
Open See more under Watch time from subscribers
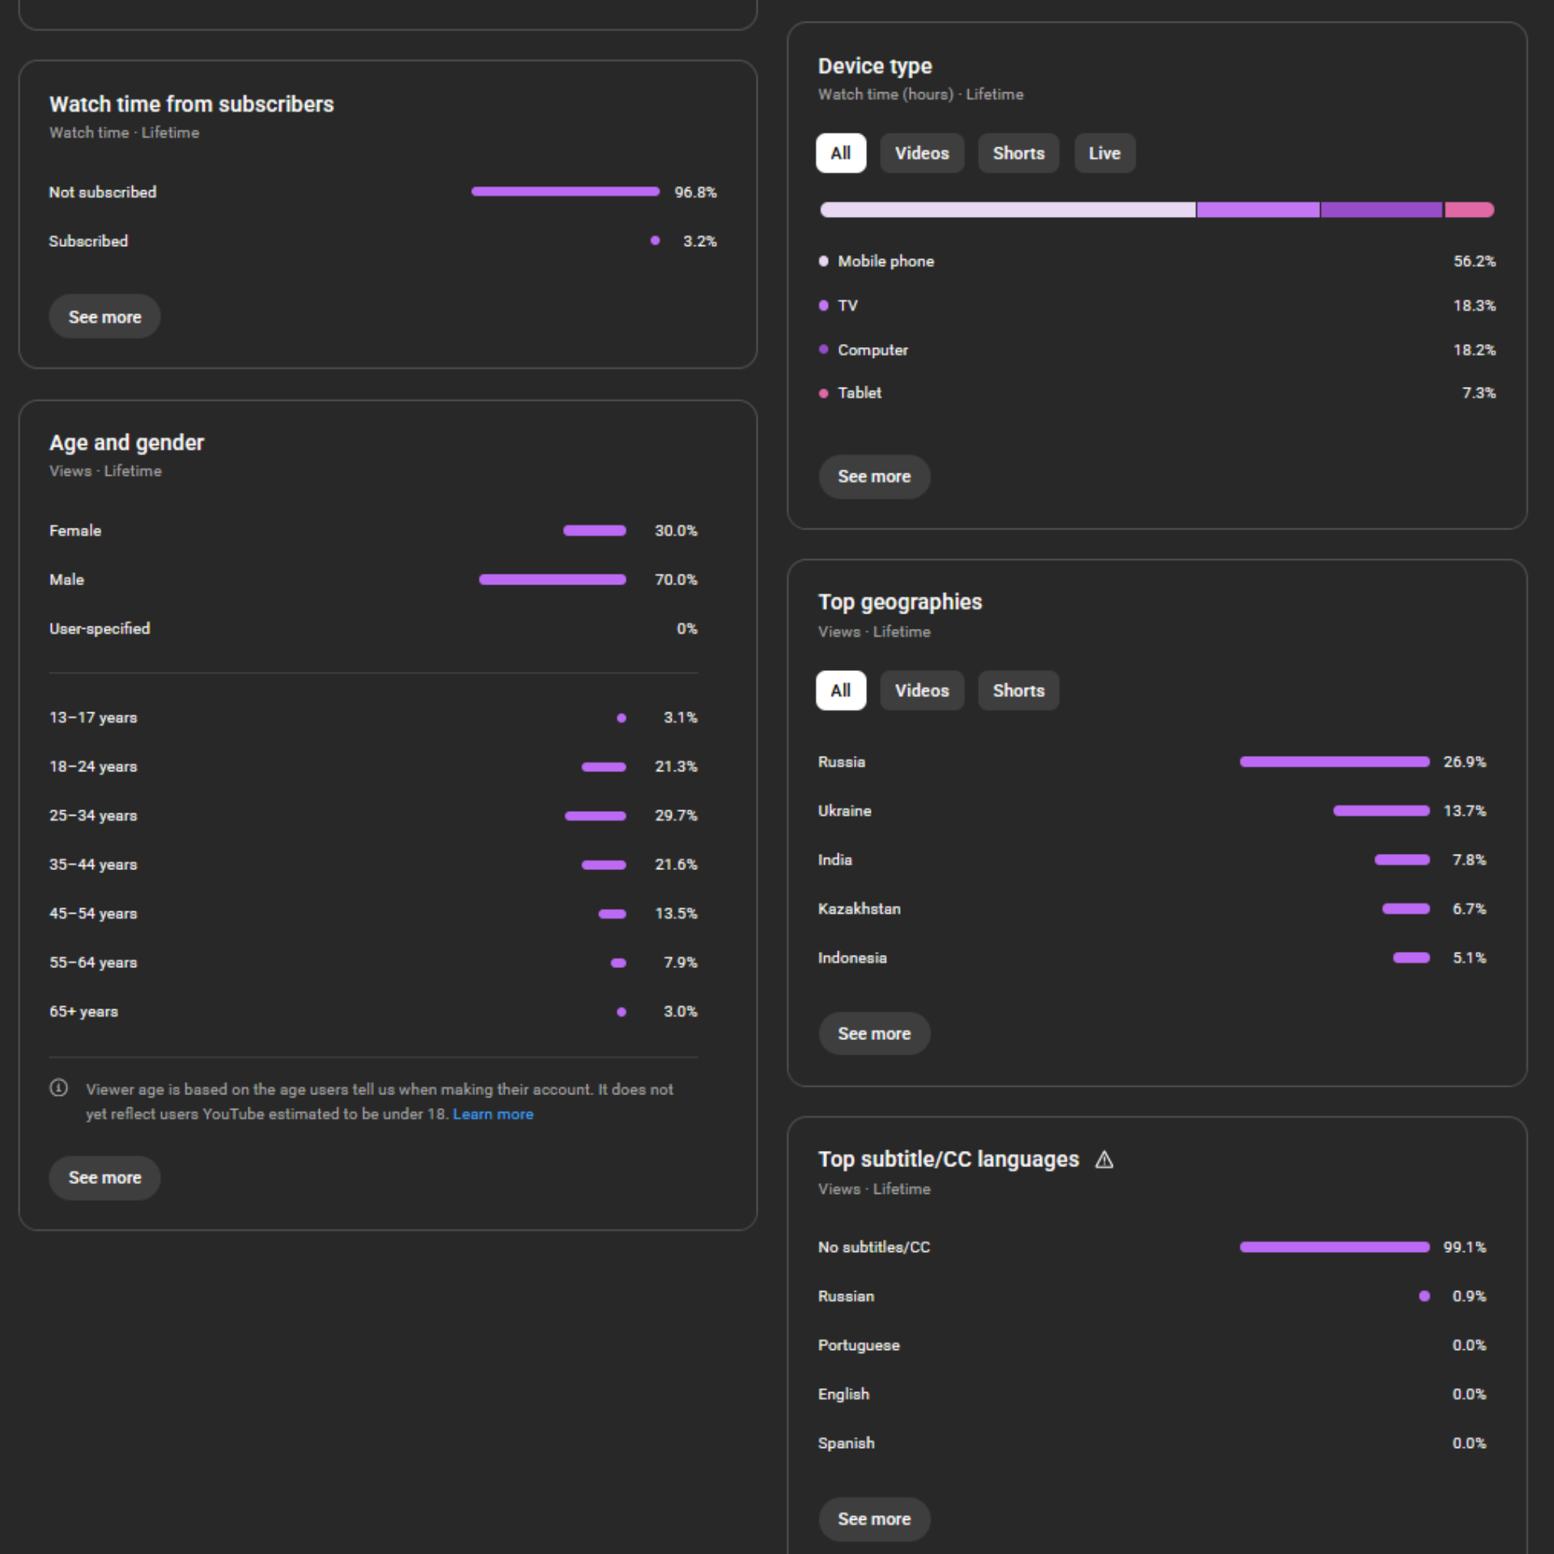pyautogui.click(x=104, y=316)
